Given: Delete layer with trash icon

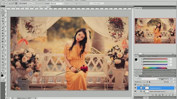Looking at the screenshot, I should [173, 95].
